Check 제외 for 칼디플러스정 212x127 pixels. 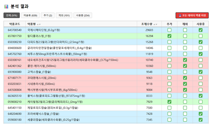pos(185,36)
